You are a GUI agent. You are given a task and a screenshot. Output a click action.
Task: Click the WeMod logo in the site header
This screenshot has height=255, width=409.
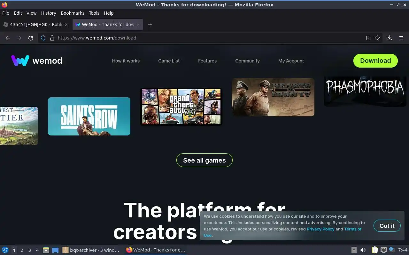pos(37,61)
